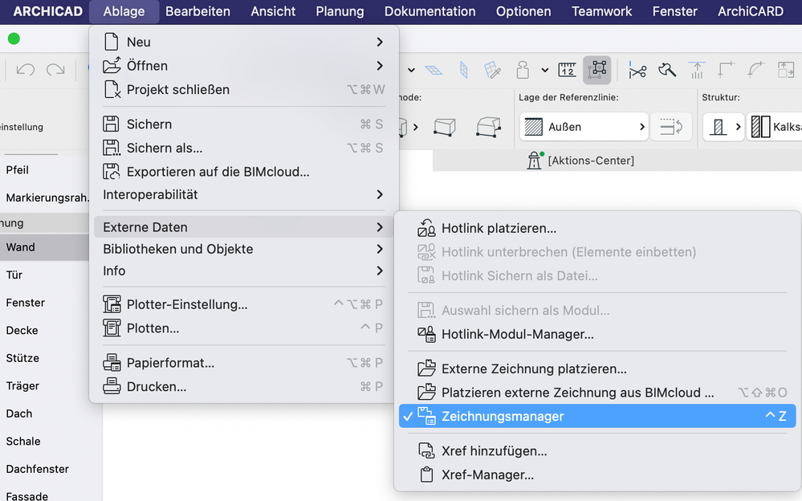Click the trapezoid wall geometry icon
The height and width of the screenshot is (501, 802).
pyautogui.click(x=488, y=127)
